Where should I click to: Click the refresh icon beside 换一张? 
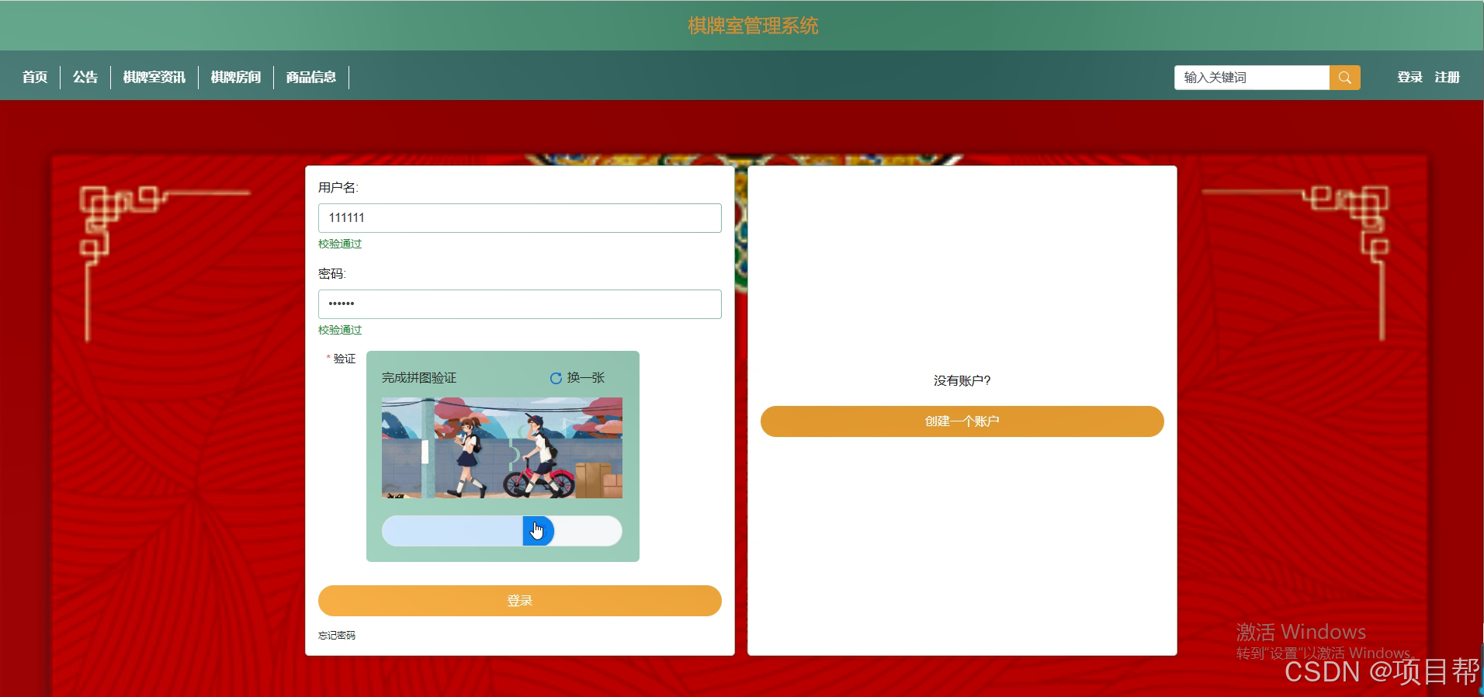[x=556, y=378]
